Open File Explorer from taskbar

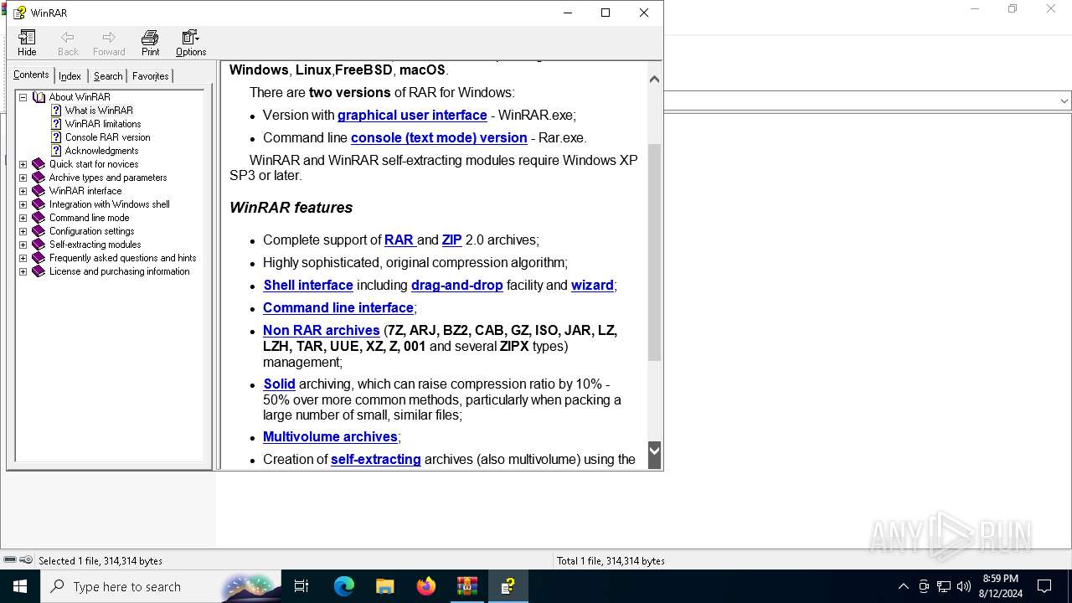pyautogui.click(x=385, y=586)
